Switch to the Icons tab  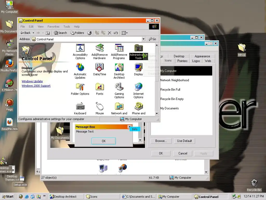coord(168,60)
